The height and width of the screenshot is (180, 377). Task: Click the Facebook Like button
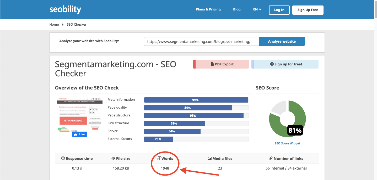(80, 134)
